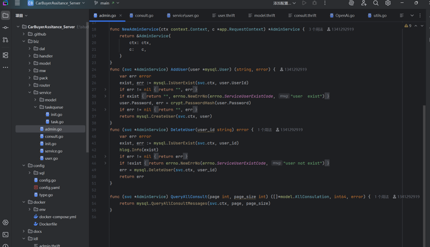This screenshot has width=430, height=247.
Task: Expand the .github folder
Action: click(x=23, y=34)
